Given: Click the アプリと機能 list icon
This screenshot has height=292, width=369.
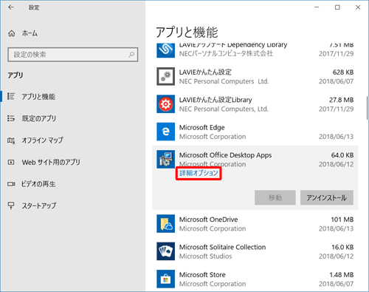Looking at the screenshot, I should tap(11, 96).
